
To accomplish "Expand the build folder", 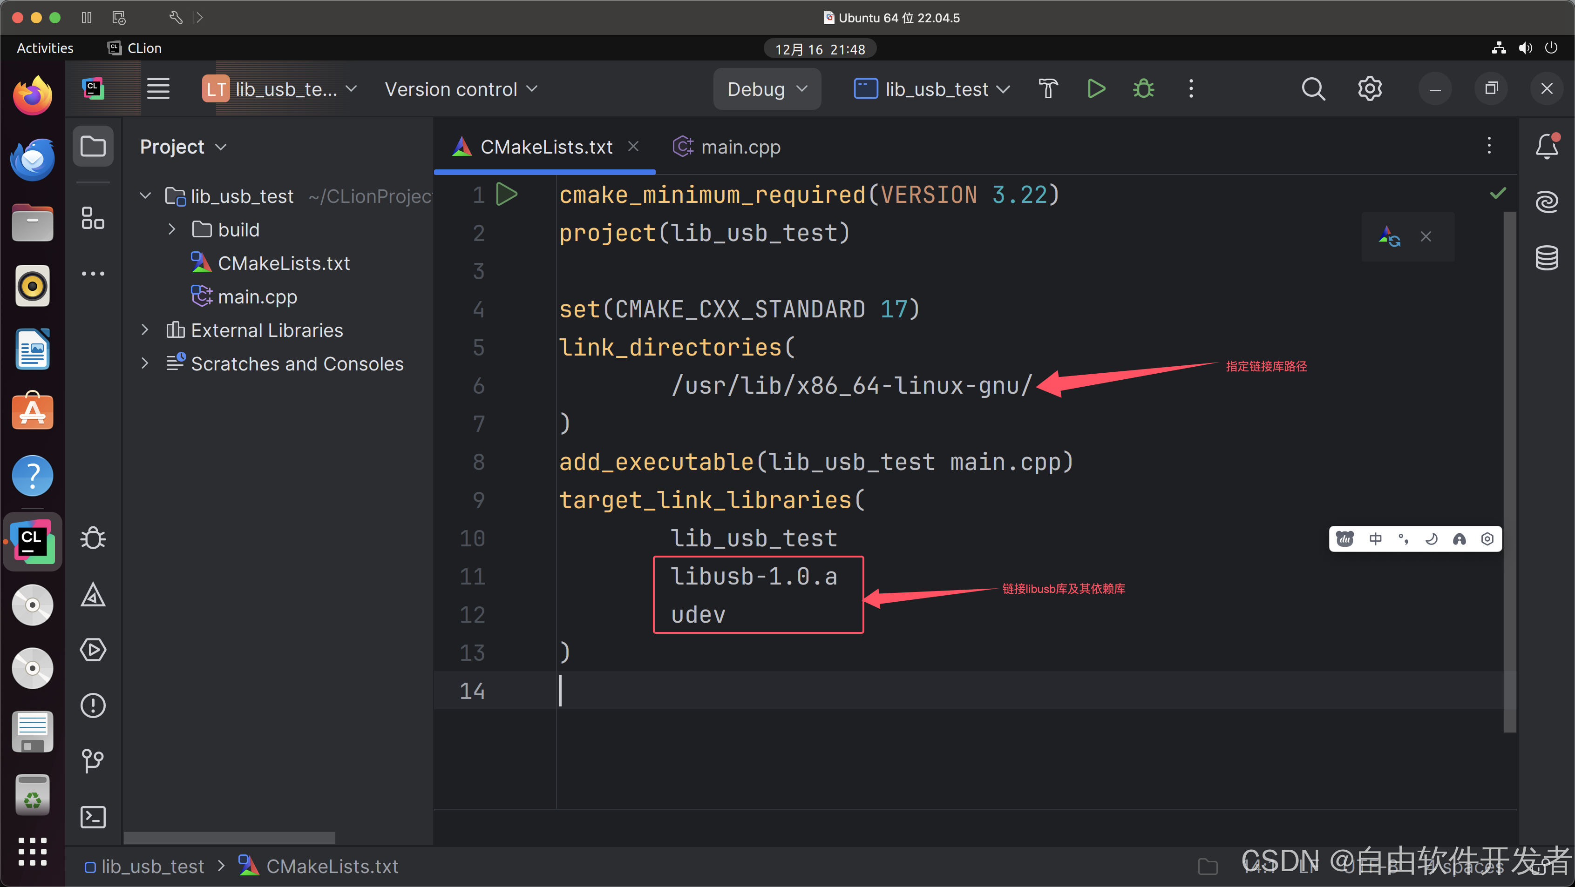I will coord(172,230).
